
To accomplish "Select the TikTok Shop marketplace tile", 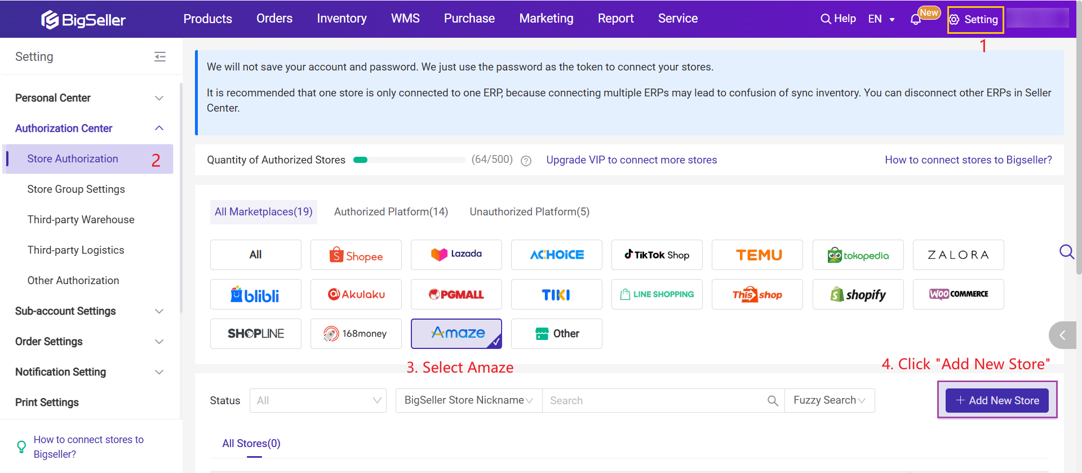I will 657,255.
